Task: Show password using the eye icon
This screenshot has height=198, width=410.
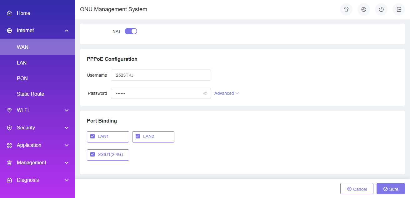Action: (205, 93)
